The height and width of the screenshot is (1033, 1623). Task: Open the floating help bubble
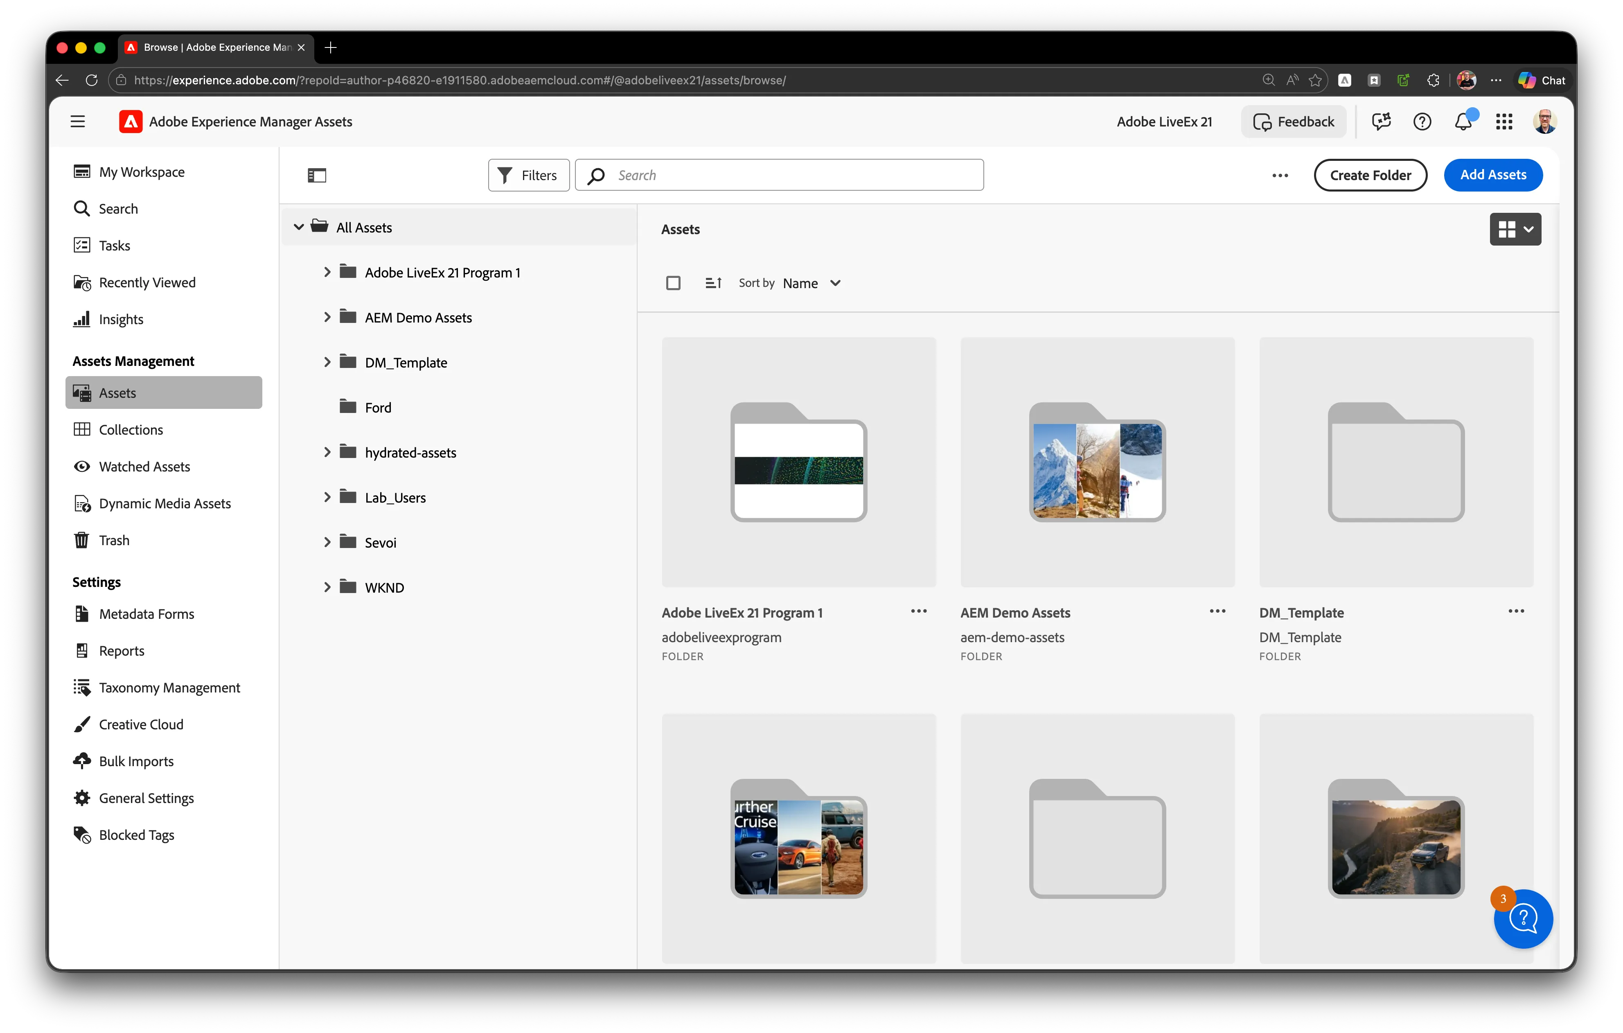click(x=1523, y=918)
